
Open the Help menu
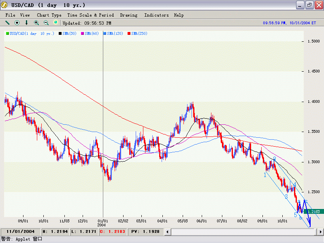pyautogui.click(x=179, y=15)
